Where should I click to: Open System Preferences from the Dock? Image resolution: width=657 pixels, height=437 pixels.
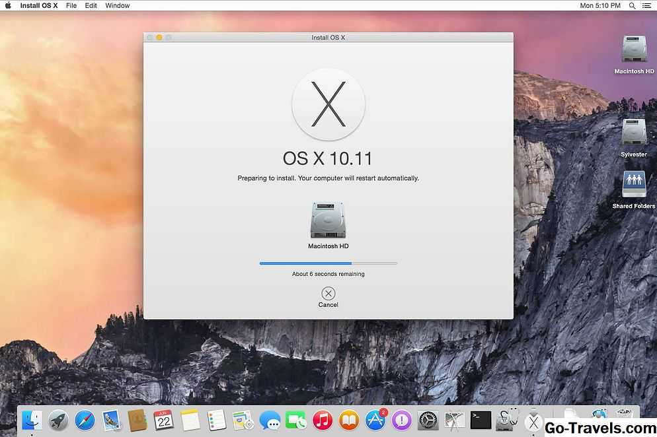point(428,420)
